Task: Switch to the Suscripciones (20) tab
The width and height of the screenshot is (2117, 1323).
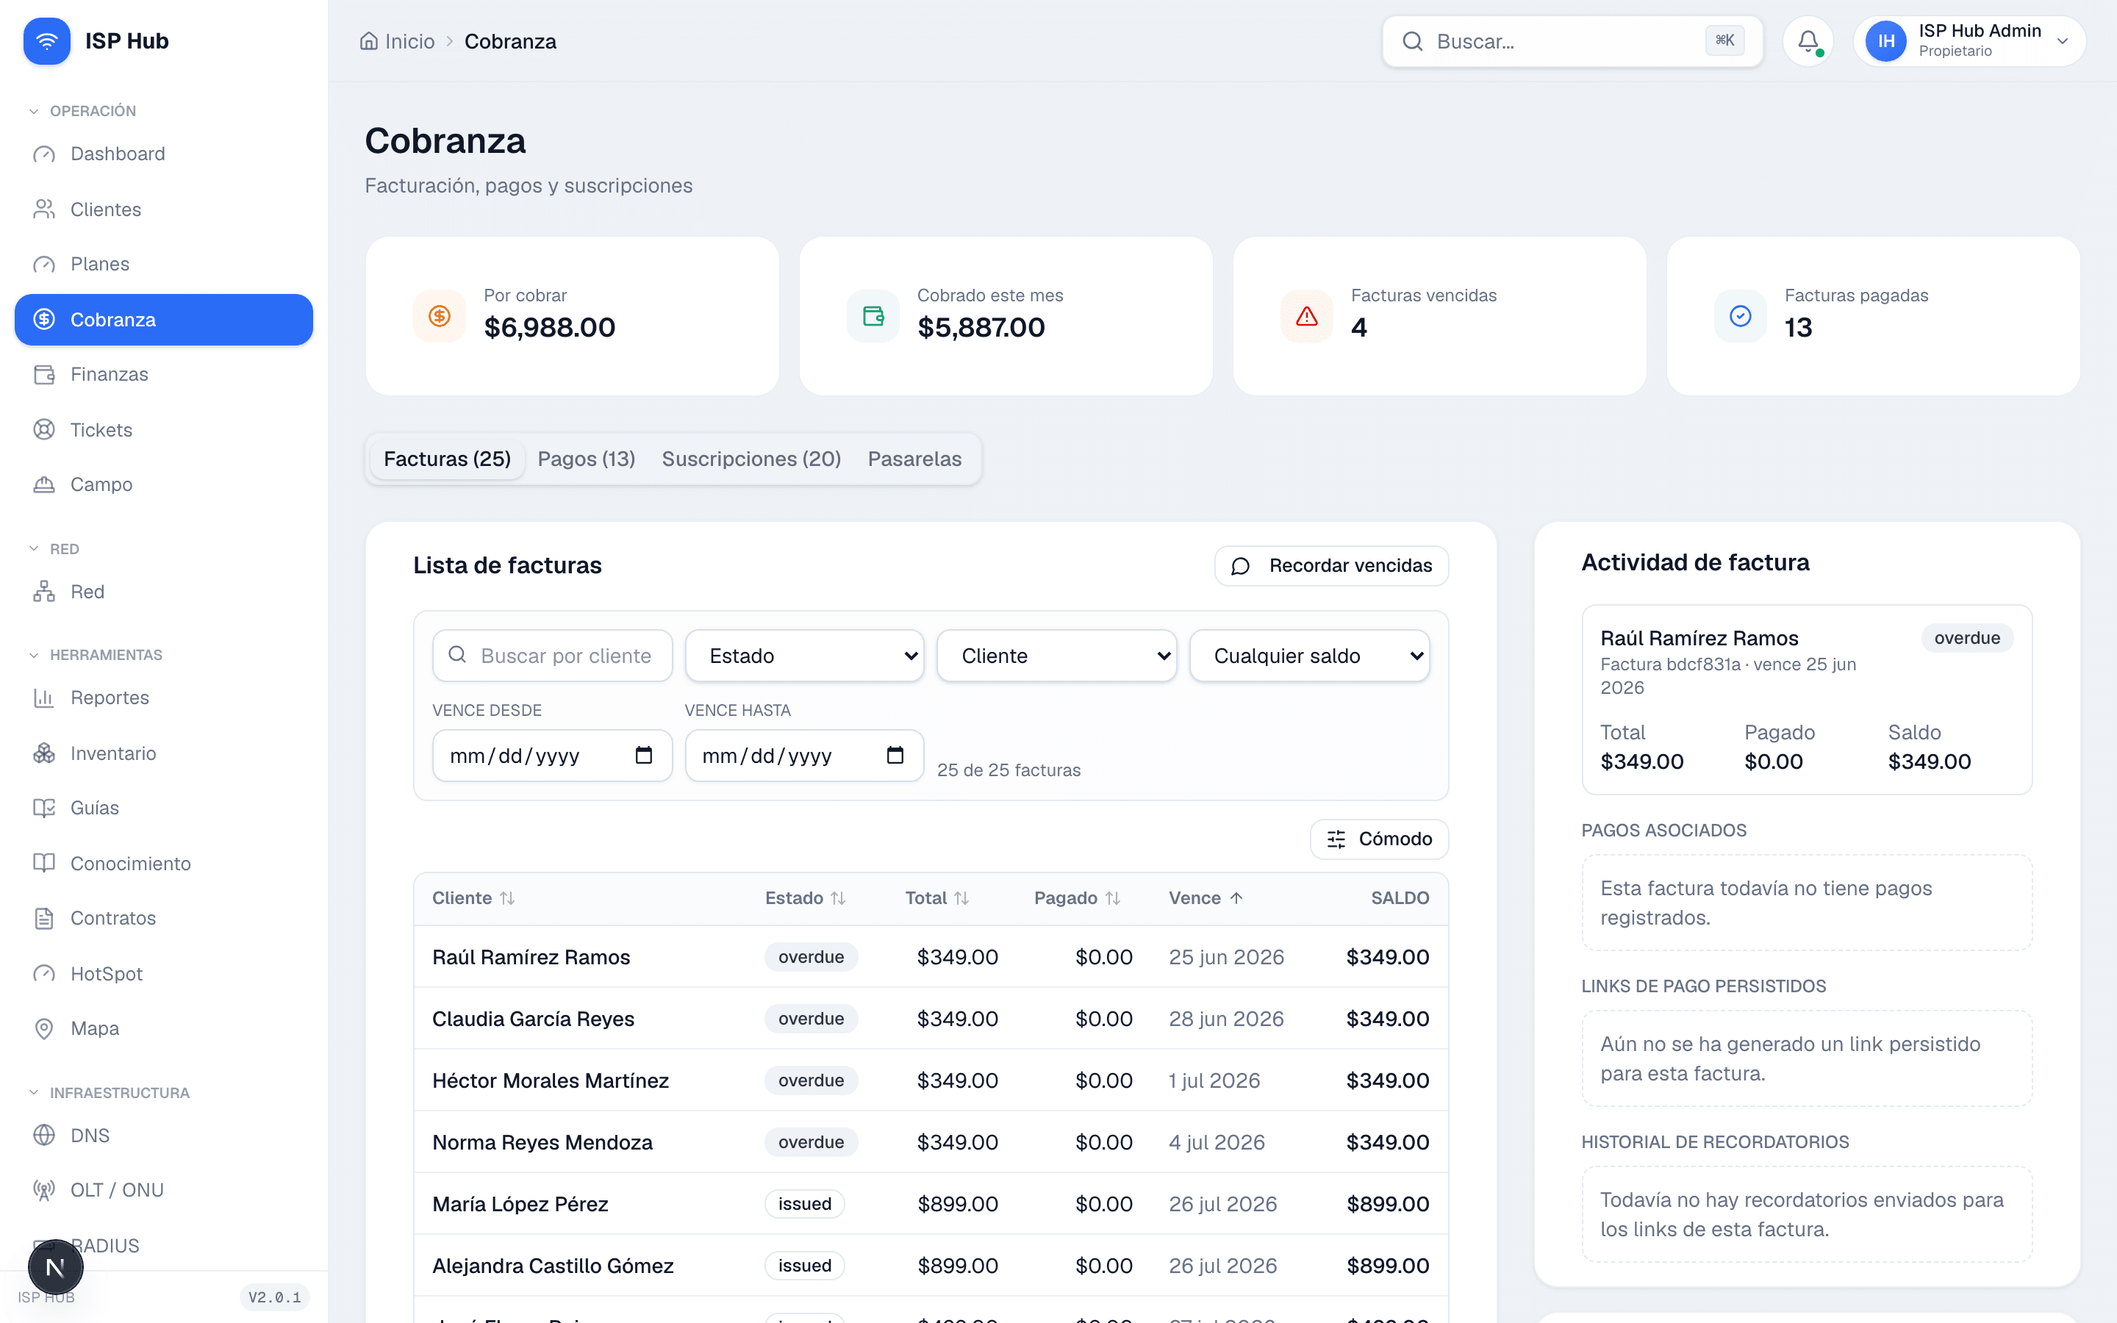Action: (751, 459)
